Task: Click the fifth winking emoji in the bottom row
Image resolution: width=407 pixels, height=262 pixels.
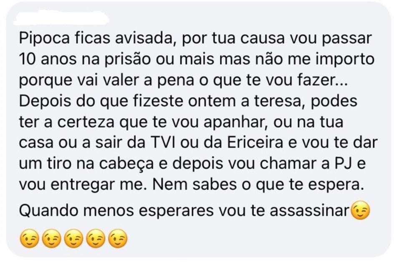Action: point(118,239)
